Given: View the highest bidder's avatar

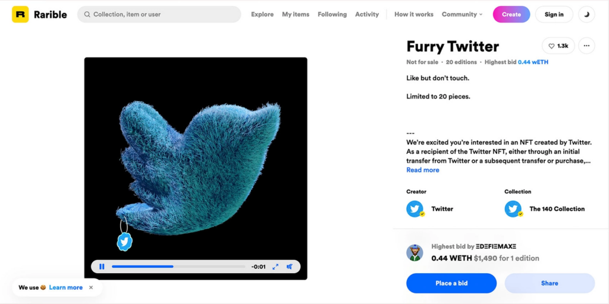Looking at the screenshot, I should point(415,252).
